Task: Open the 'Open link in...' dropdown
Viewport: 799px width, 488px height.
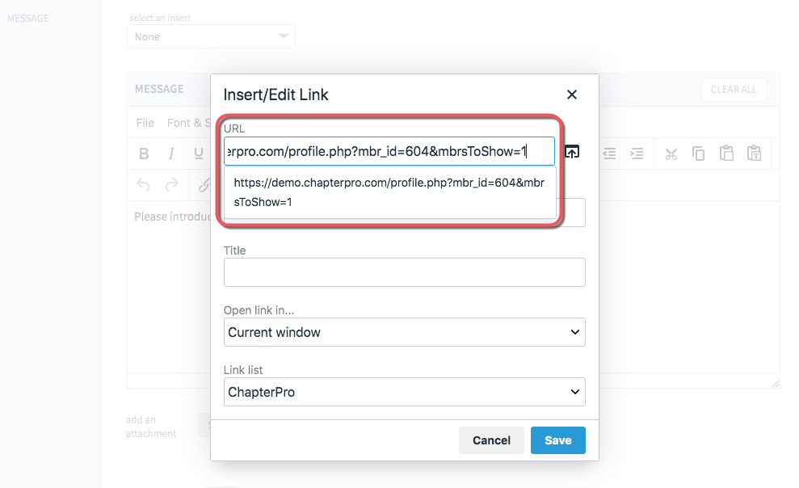Action: [x=405, y=332]
